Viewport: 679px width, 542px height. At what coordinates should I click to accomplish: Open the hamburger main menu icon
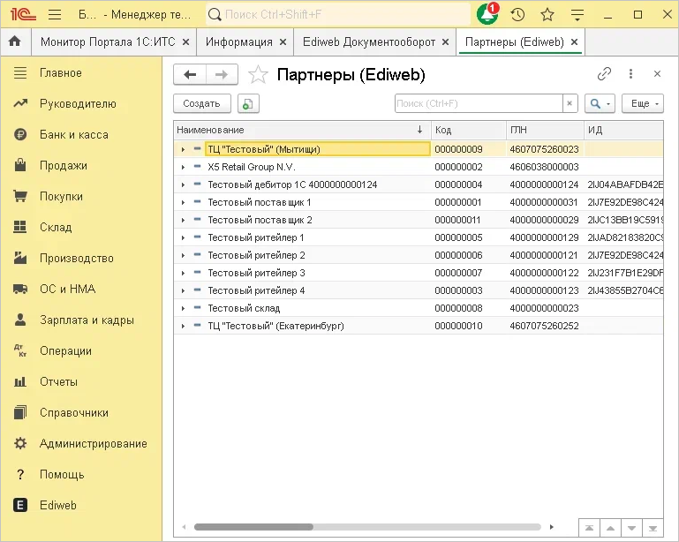(55, 15)
